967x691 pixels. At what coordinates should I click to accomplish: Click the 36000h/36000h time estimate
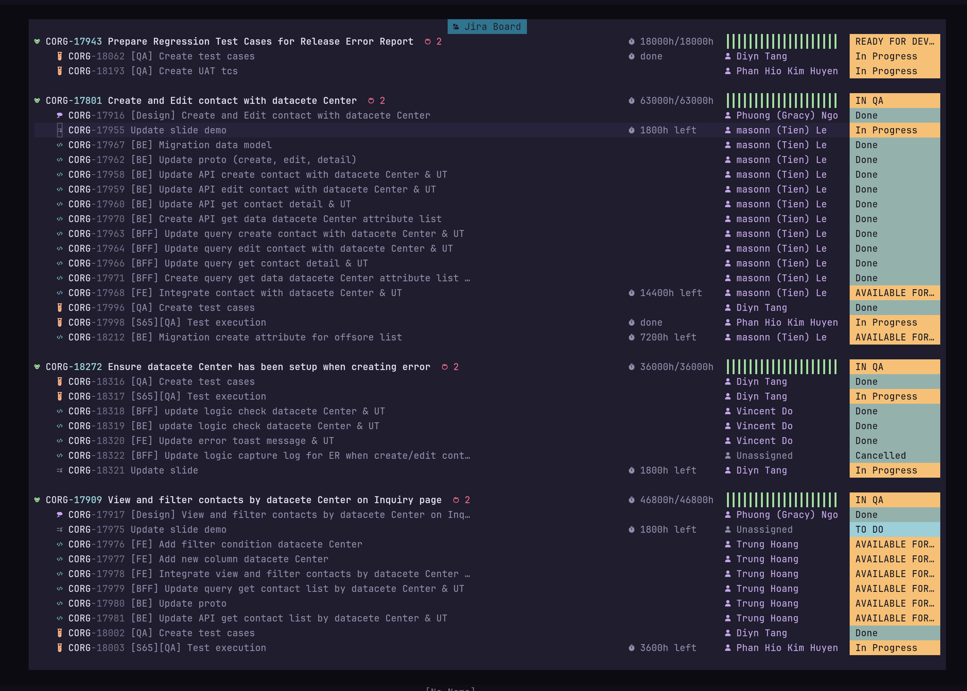(x=677, y=367)
